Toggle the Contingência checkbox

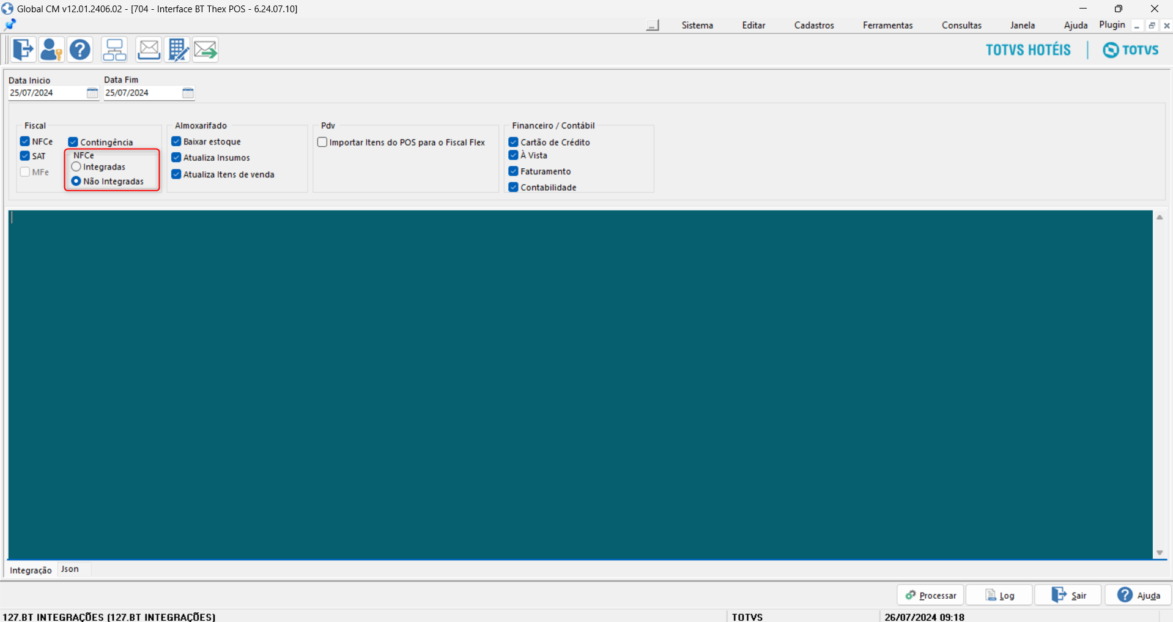coord(73,142)
